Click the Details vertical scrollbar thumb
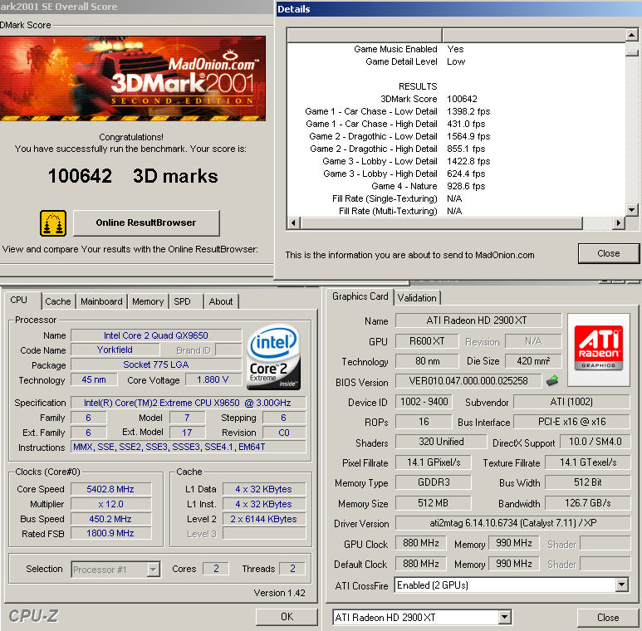The width and height of the screenshot is (642, 631). pos(632,53)
